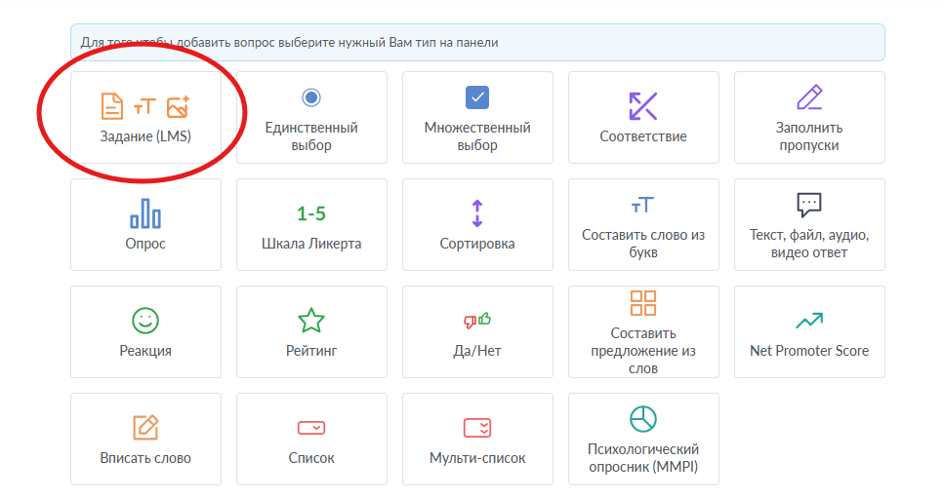This screenshot has height=499, width=944.
Task: Select the Единственный выбор radio icon
Action: tap(311, 97)
